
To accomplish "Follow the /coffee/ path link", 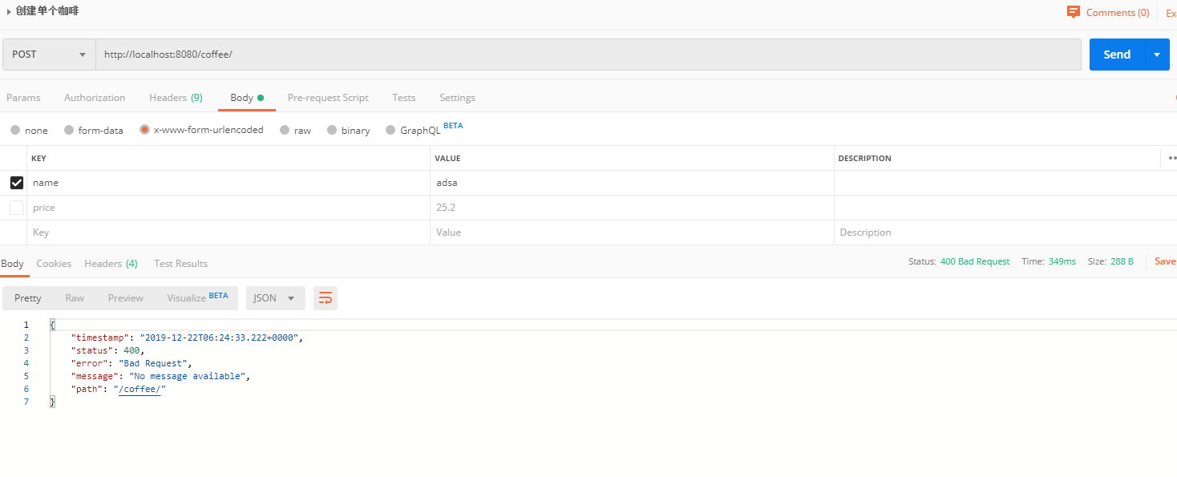I will 140,389.
